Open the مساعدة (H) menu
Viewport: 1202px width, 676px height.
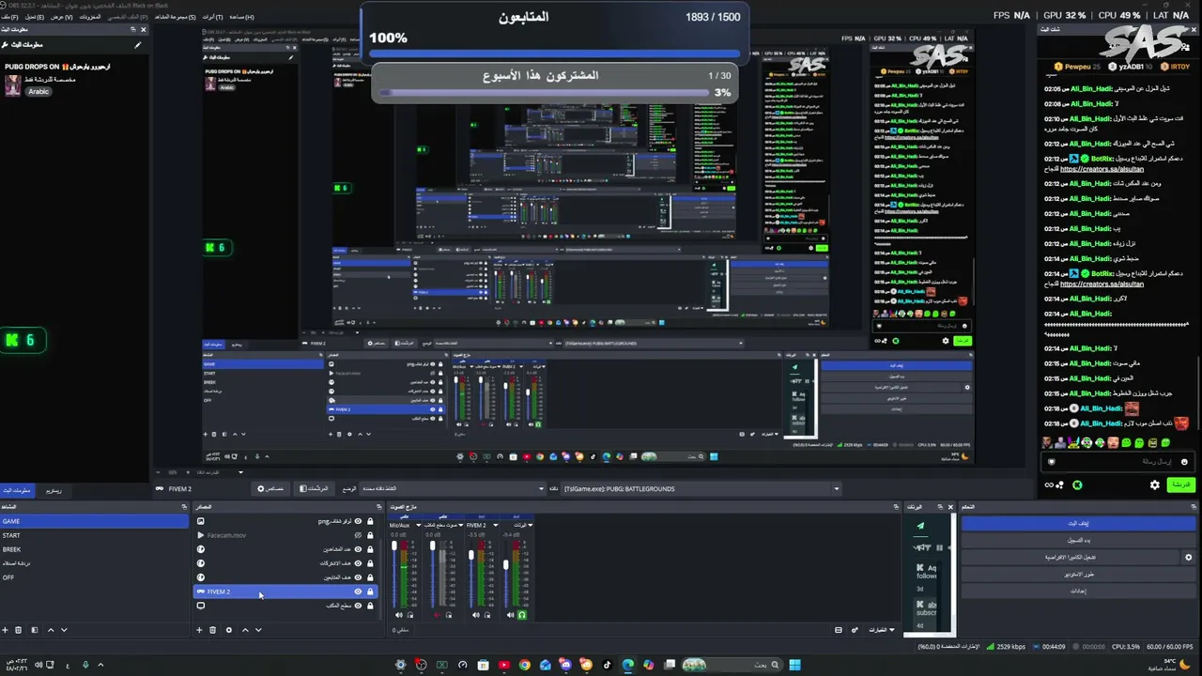pyautogui.click(x=242, y=17)
